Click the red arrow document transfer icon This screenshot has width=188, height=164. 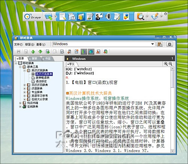click(69, 51)
